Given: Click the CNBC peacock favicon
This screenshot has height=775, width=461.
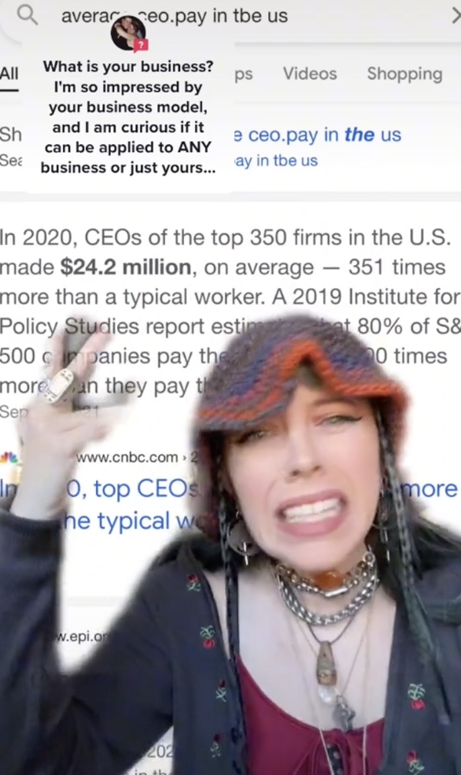Looking at the screenshot, I should (9, 457).
